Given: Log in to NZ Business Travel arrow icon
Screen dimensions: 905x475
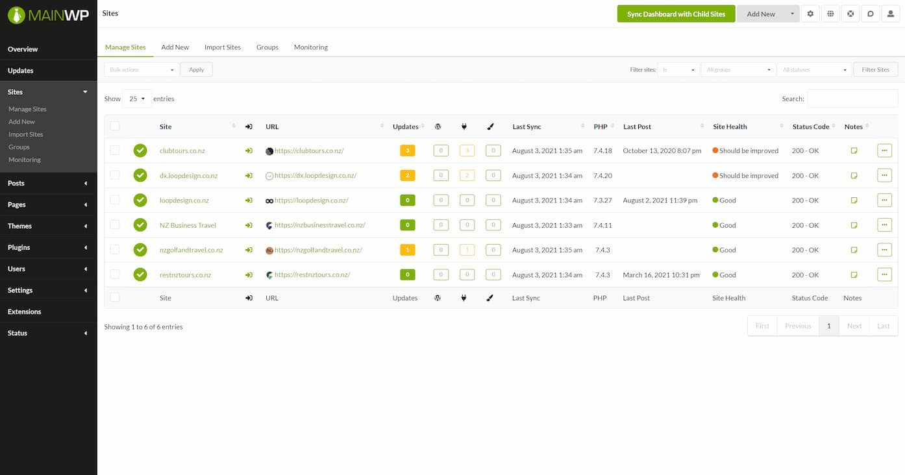Looking at the screenshot, I should (x=249, y=225).
